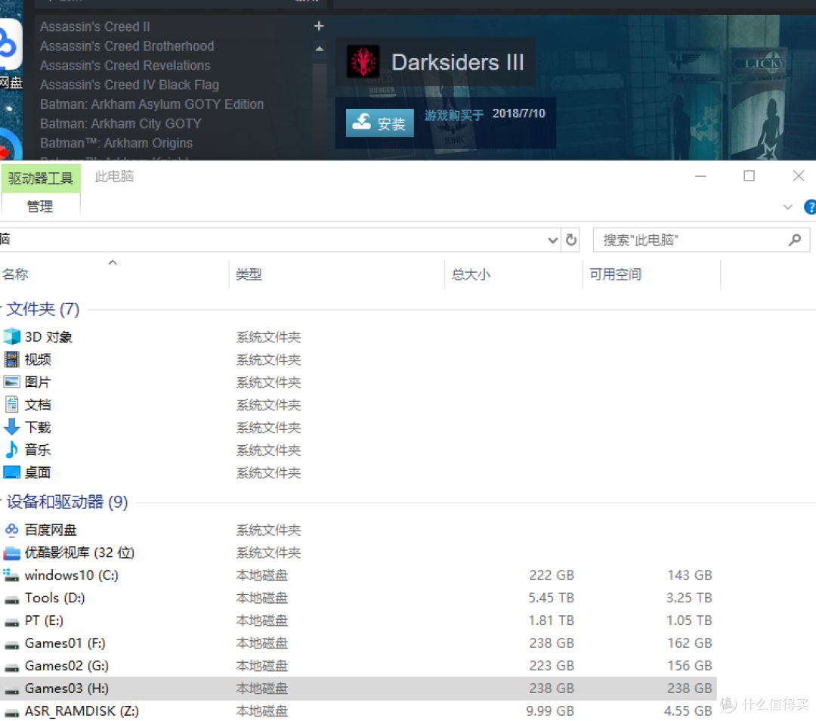The image size is (816, 721).
Task: Click the 优酷影视库 folder icon
Action: tap(11, 552)
